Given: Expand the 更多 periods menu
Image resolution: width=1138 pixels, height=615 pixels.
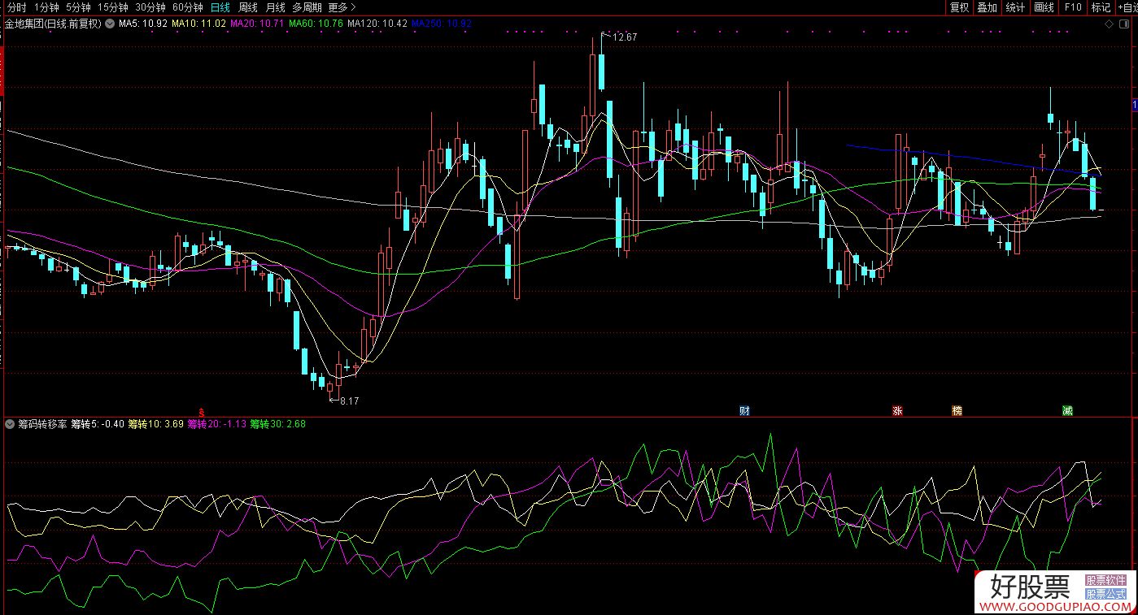Looking at the screenshot, I should point(342,7).
